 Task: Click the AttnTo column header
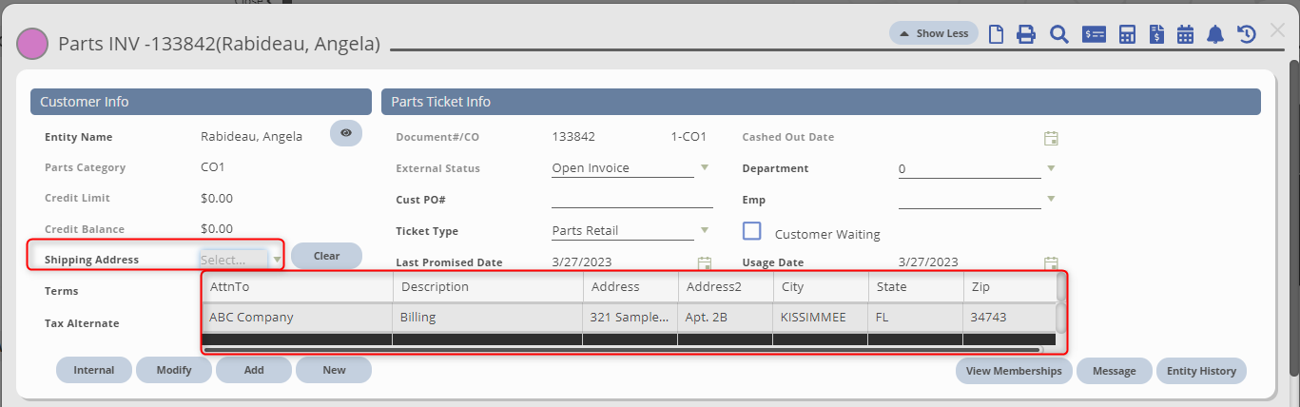pos(298,286)
